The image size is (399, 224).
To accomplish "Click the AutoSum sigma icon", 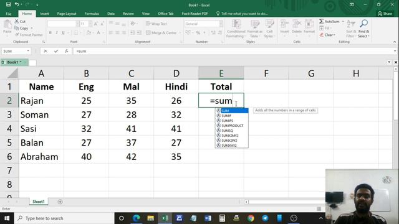I will coord(322,21).
